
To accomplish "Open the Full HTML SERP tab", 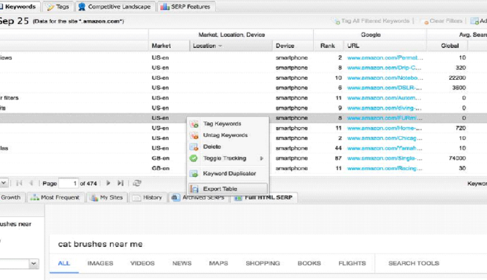I will 263,198.
